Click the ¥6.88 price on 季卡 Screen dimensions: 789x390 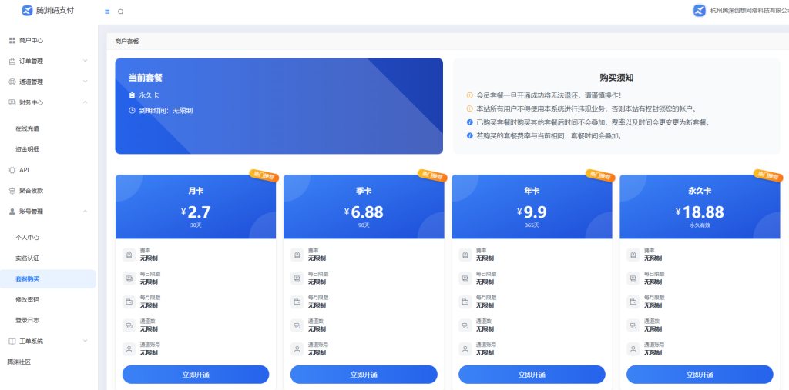[364, 212]
